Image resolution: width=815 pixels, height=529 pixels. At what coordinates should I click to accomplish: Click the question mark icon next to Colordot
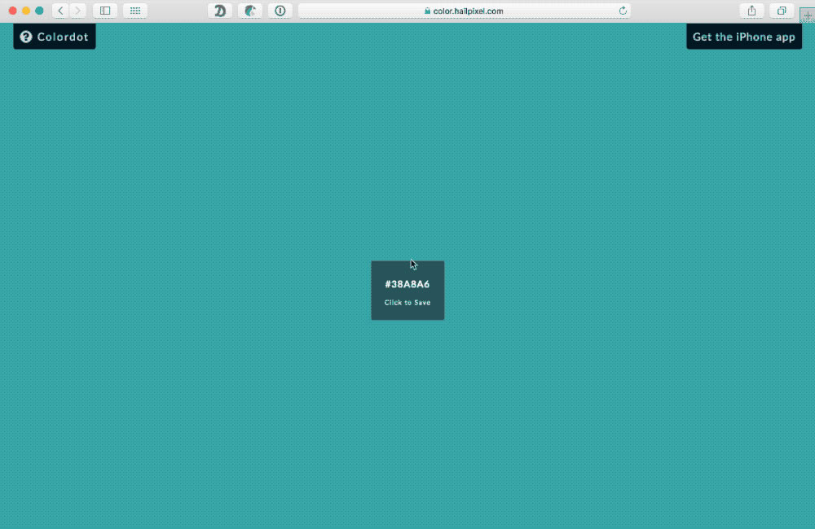point(26,37)
